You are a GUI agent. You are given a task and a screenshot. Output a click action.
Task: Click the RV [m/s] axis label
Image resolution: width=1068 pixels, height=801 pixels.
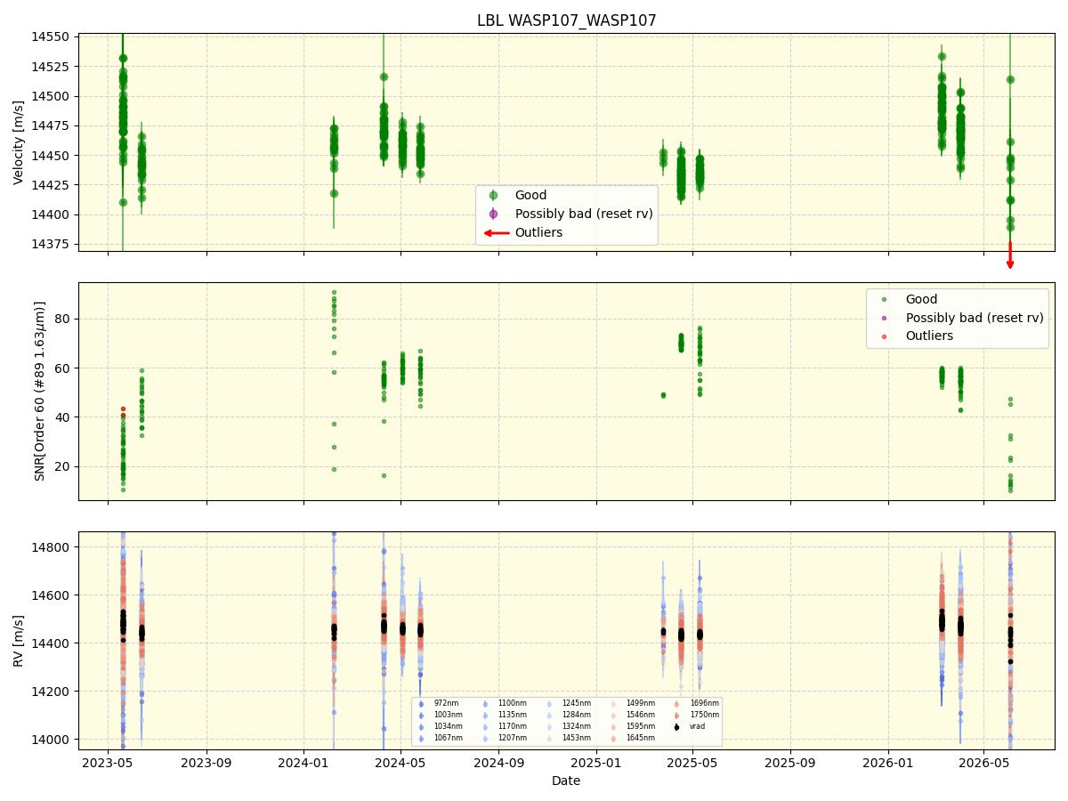tap(19, 641)
